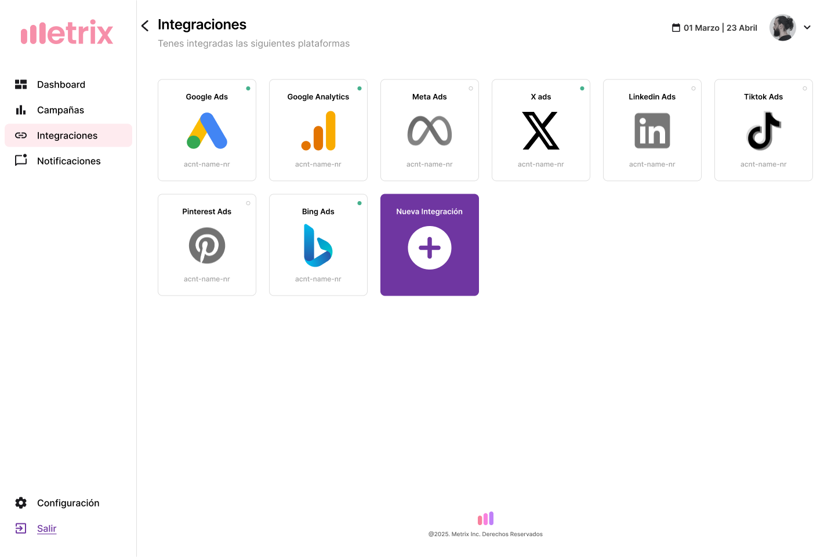This screenshot has width=835, height=557.
Task: Select the Integraciones menu item
Action: click(x=68, y=136)
